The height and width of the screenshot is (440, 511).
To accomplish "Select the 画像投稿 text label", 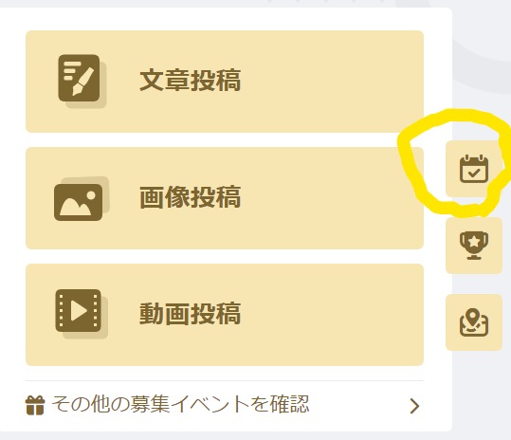I will click(x=190, y=197).
